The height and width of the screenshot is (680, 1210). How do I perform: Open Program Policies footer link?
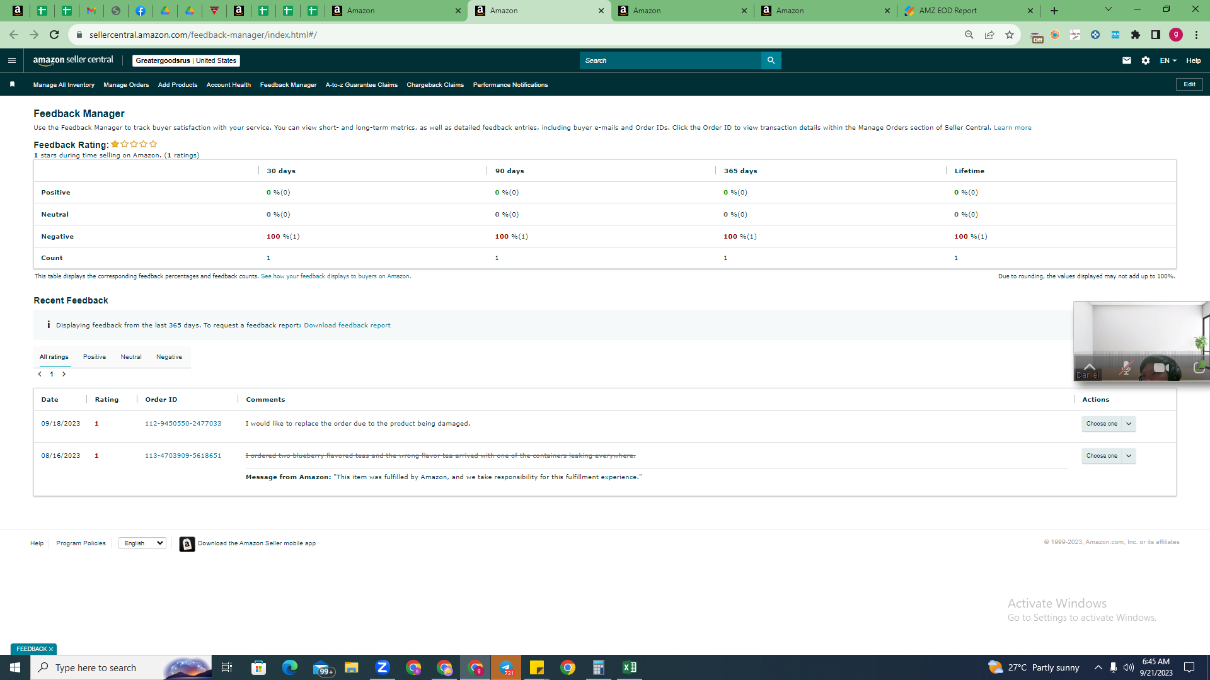click(x=81, y=543)
